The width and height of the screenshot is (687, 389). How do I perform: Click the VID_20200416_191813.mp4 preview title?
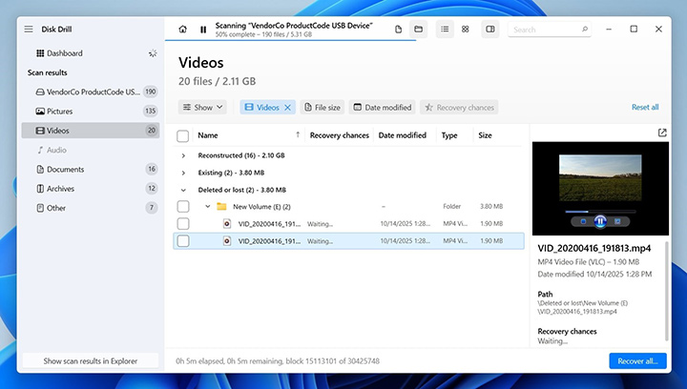coord(594,248)
